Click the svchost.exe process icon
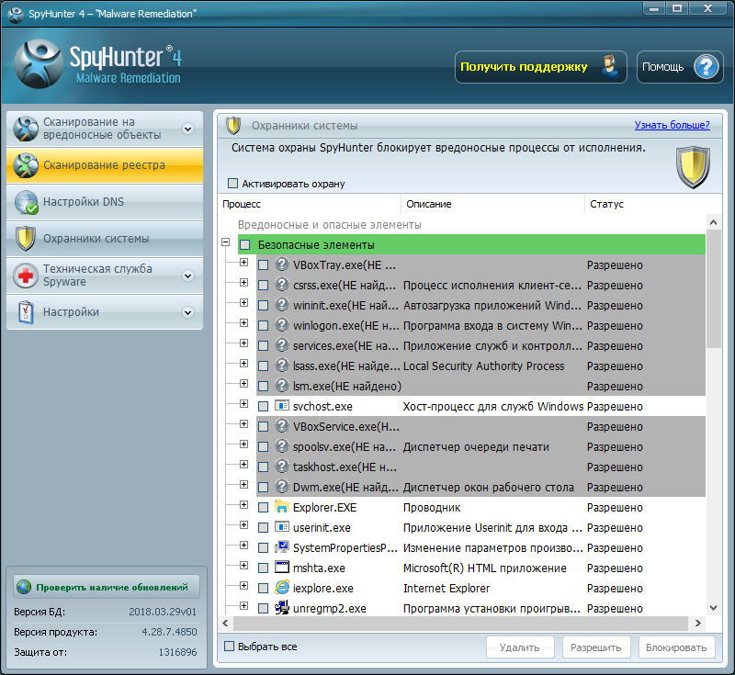The image size is (735, 675). coord(282,406)
